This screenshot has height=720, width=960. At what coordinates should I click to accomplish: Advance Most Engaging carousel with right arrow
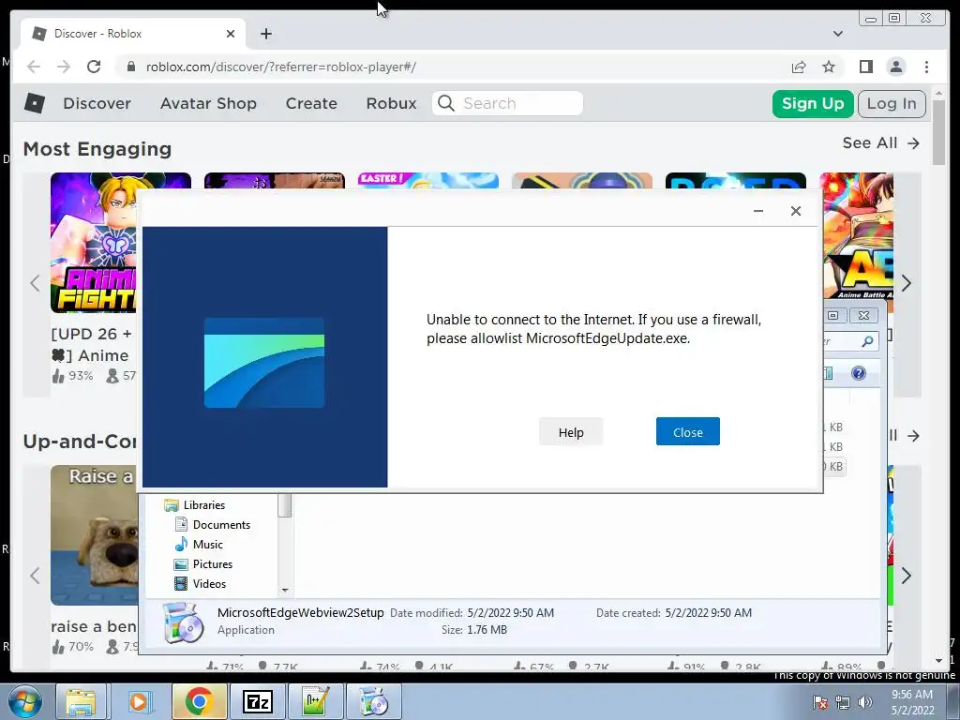click(x=907, y=283)
